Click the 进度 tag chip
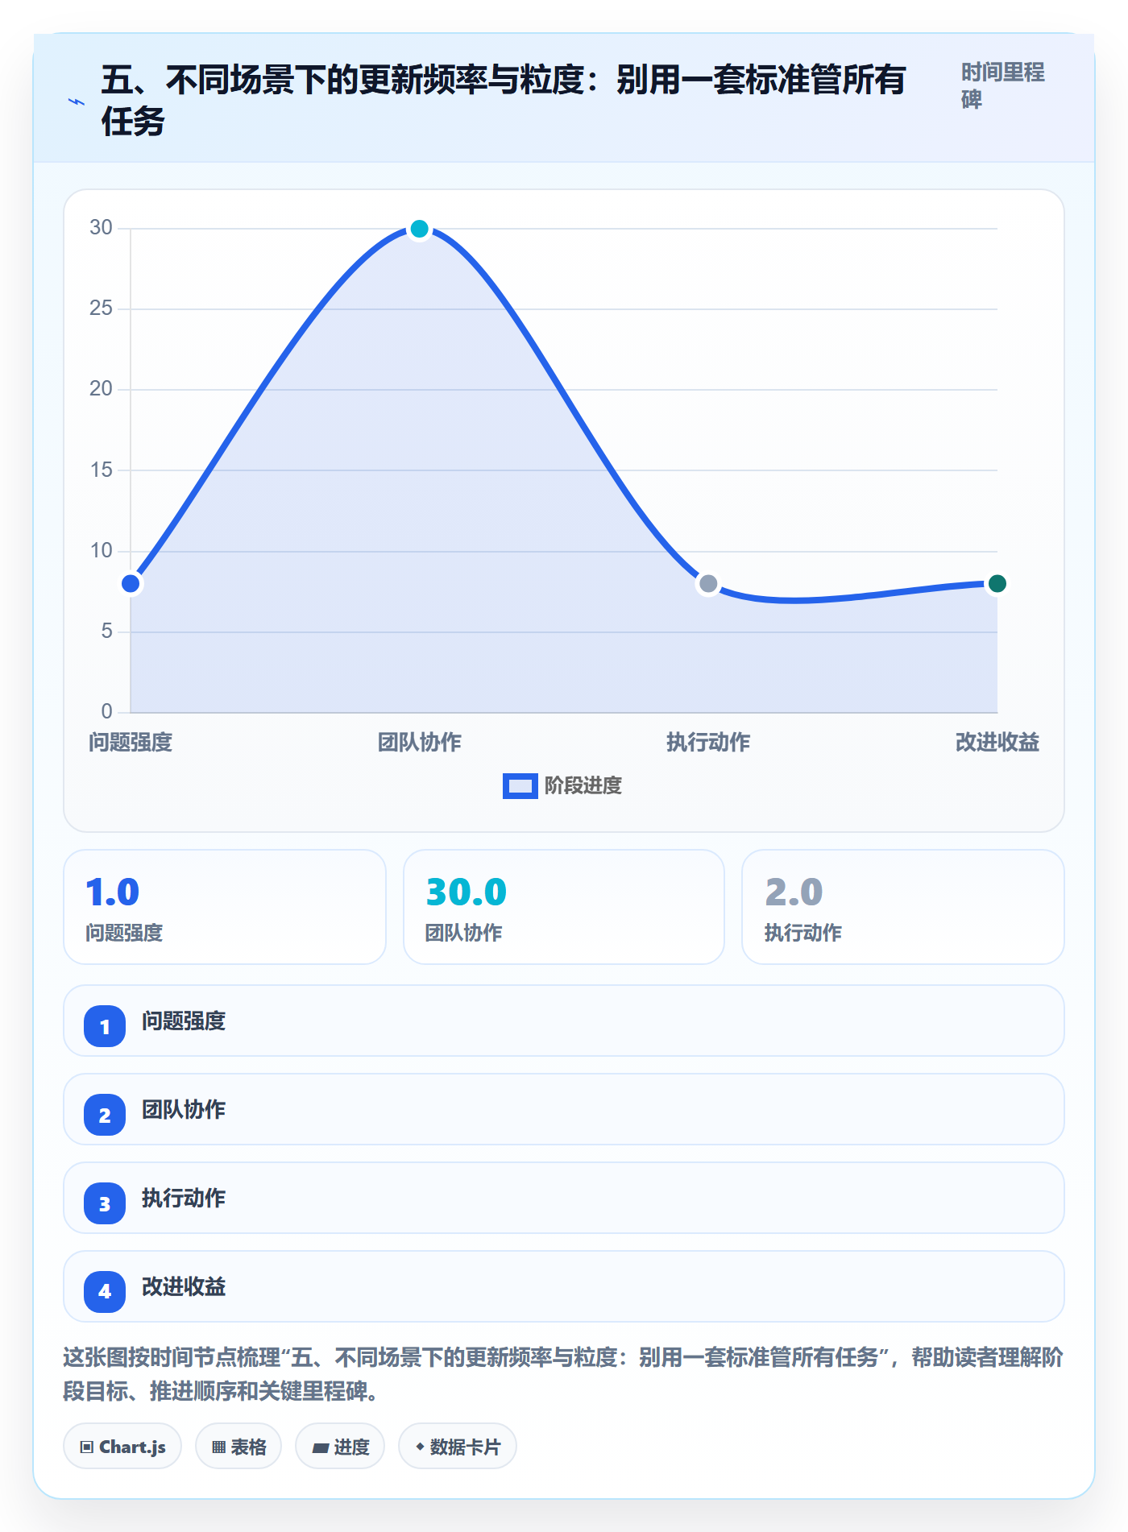The height and width of the screenshot is (1532, 1128). [340, 1447]
